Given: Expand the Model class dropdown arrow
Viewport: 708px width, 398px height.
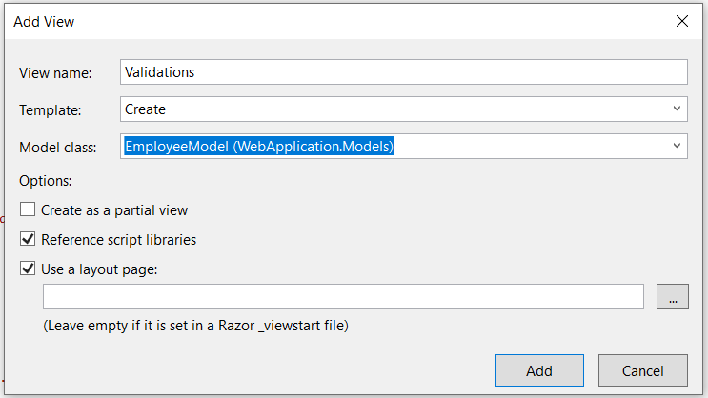Looking at the screenshot, I should click(677, 146).
